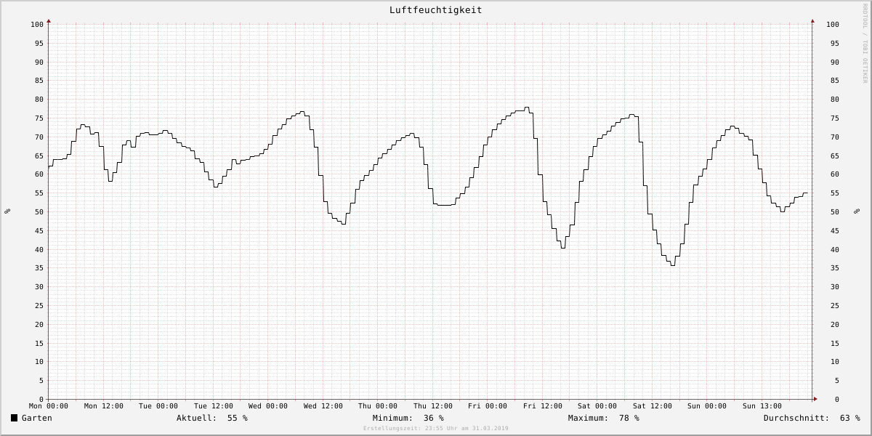
Task: Click the Fri 12:00 time axis label
Action: click(543, 406)
